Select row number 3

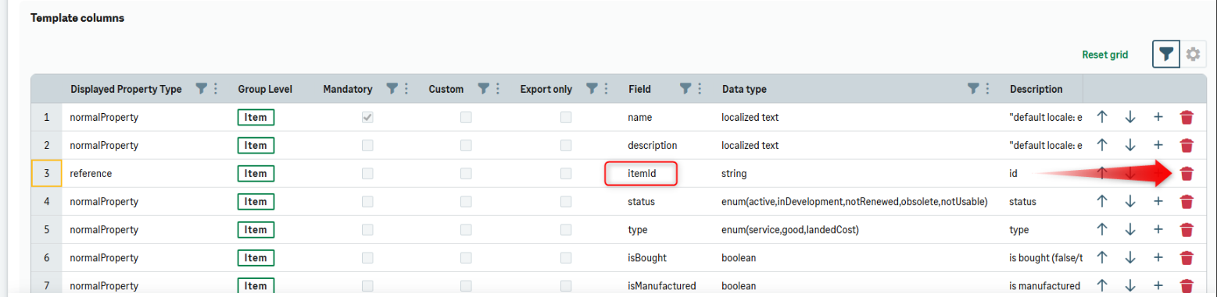46,173
